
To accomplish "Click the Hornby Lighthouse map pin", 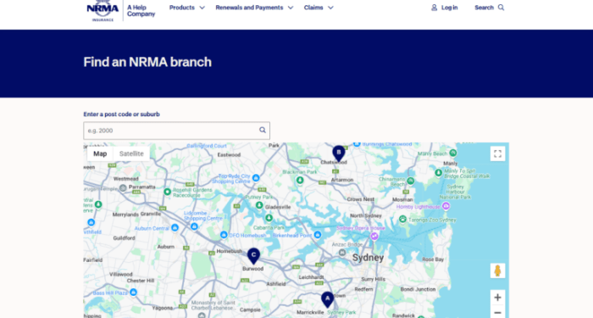I will 446,206.
